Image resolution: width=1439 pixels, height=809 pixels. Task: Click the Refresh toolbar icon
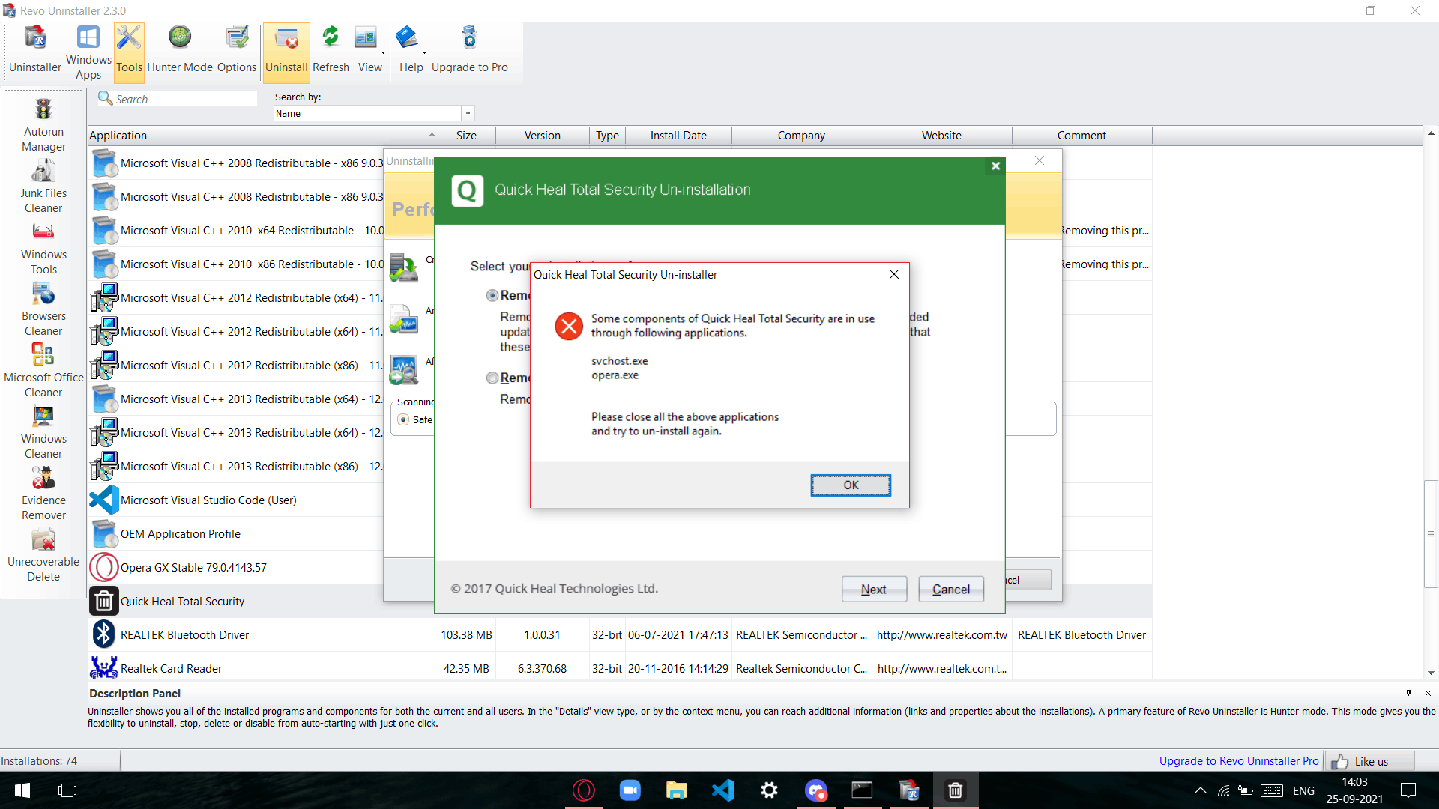pyautogui.click(x=331, y=50)
